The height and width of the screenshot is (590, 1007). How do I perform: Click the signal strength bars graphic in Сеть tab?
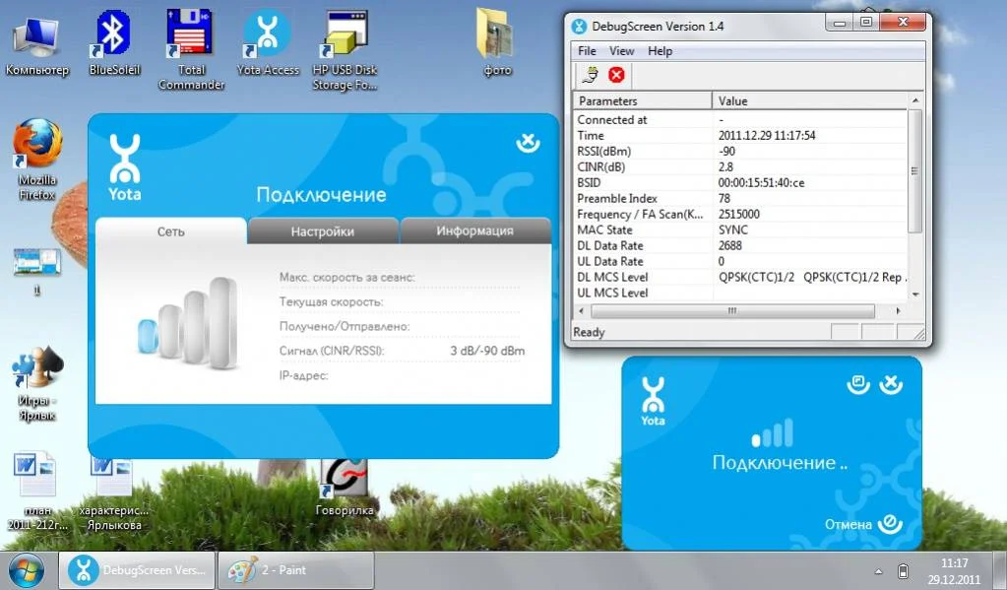188,323
